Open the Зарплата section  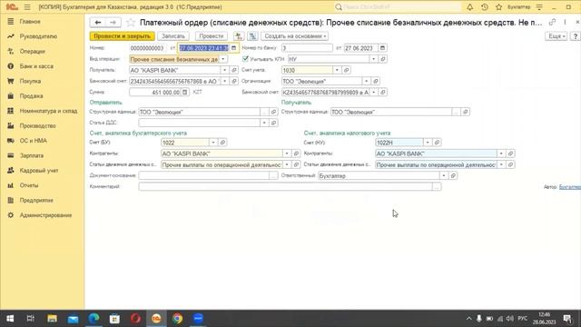click(32, 155)
